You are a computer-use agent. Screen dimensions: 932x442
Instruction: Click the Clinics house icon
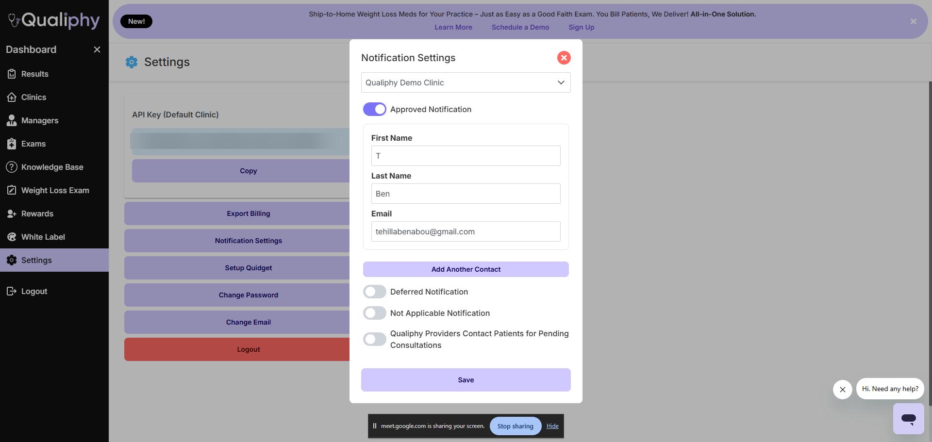tap(12, 97)
